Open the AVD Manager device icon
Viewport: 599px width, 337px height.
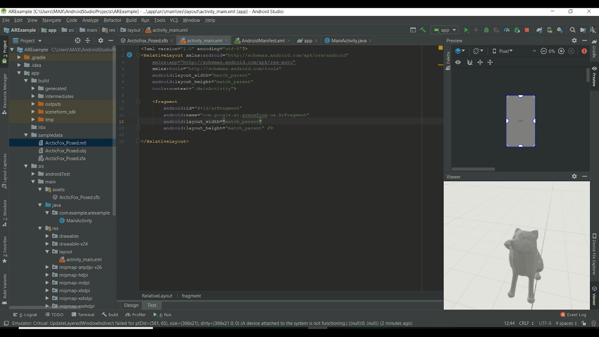(549, 30)
